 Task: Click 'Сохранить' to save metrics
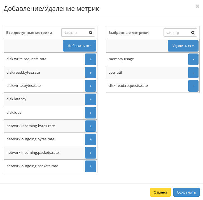(x=186, y=192)
